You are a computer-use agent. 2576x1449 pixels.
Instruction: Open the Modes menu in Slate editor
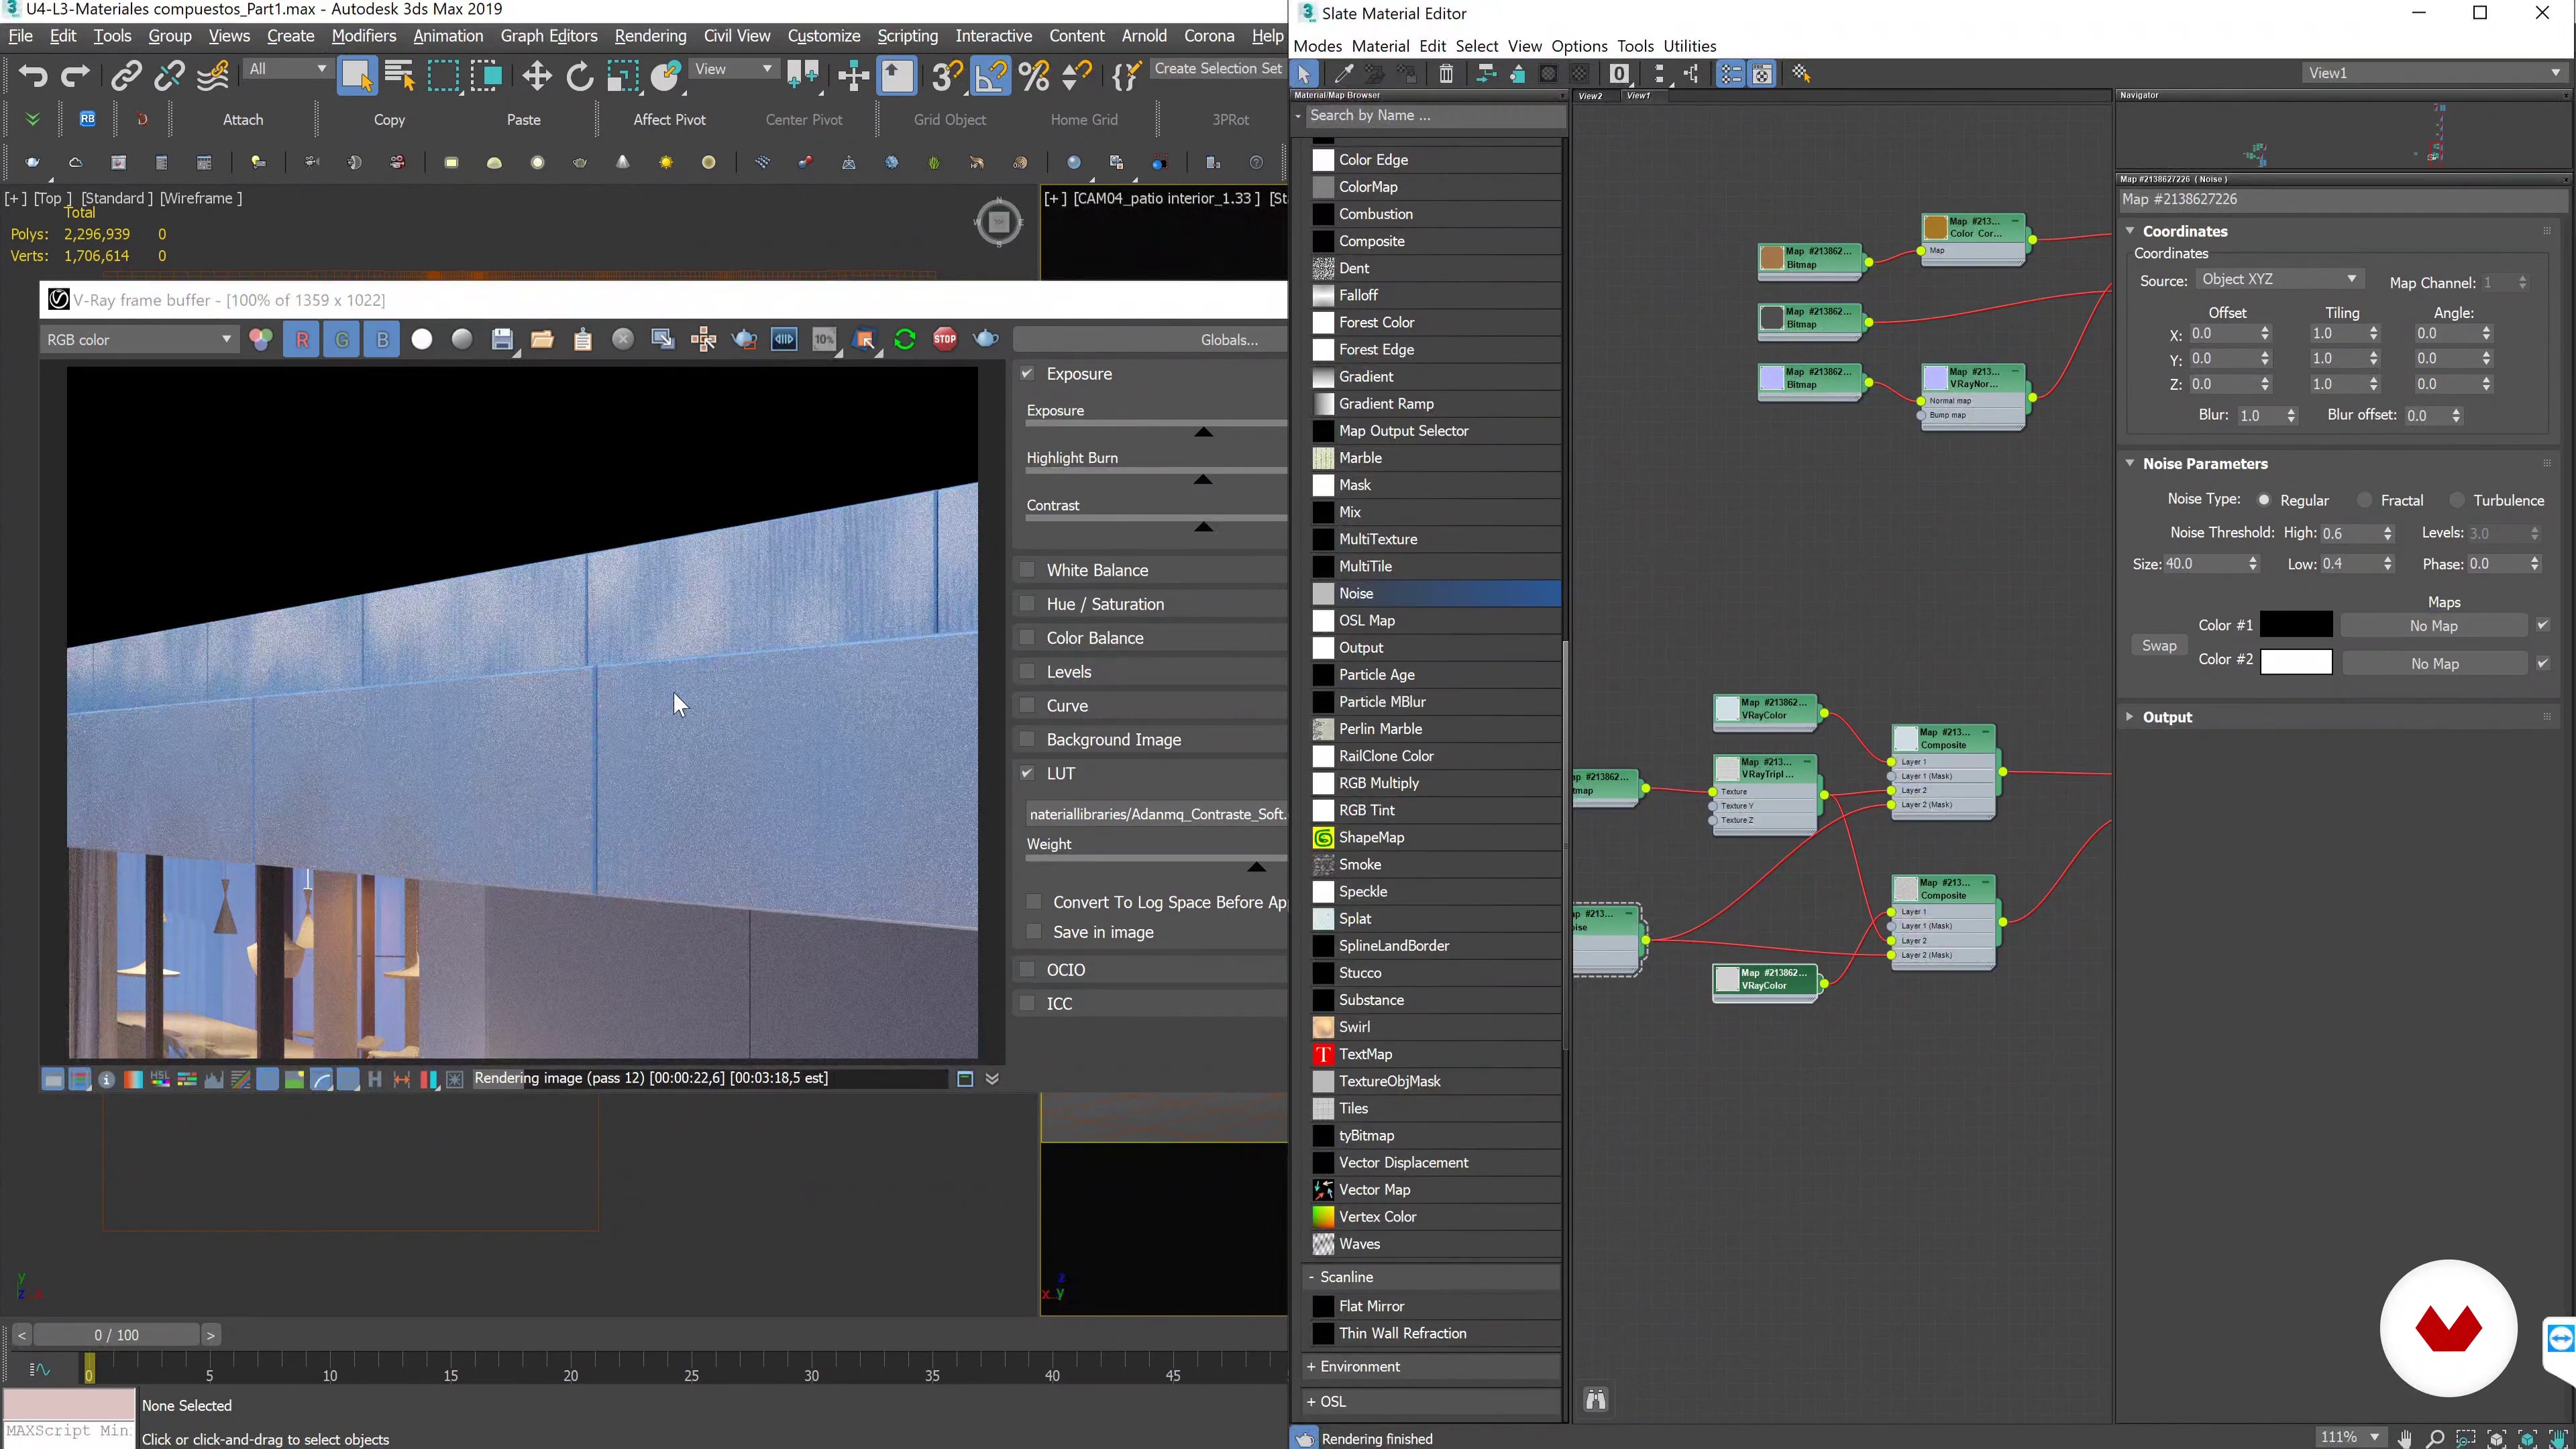point(1317,46)
